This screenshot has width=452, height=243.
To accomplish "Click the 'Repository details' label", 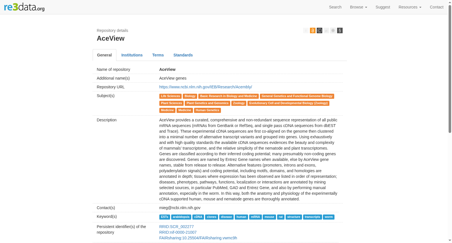I will [112, 30].
